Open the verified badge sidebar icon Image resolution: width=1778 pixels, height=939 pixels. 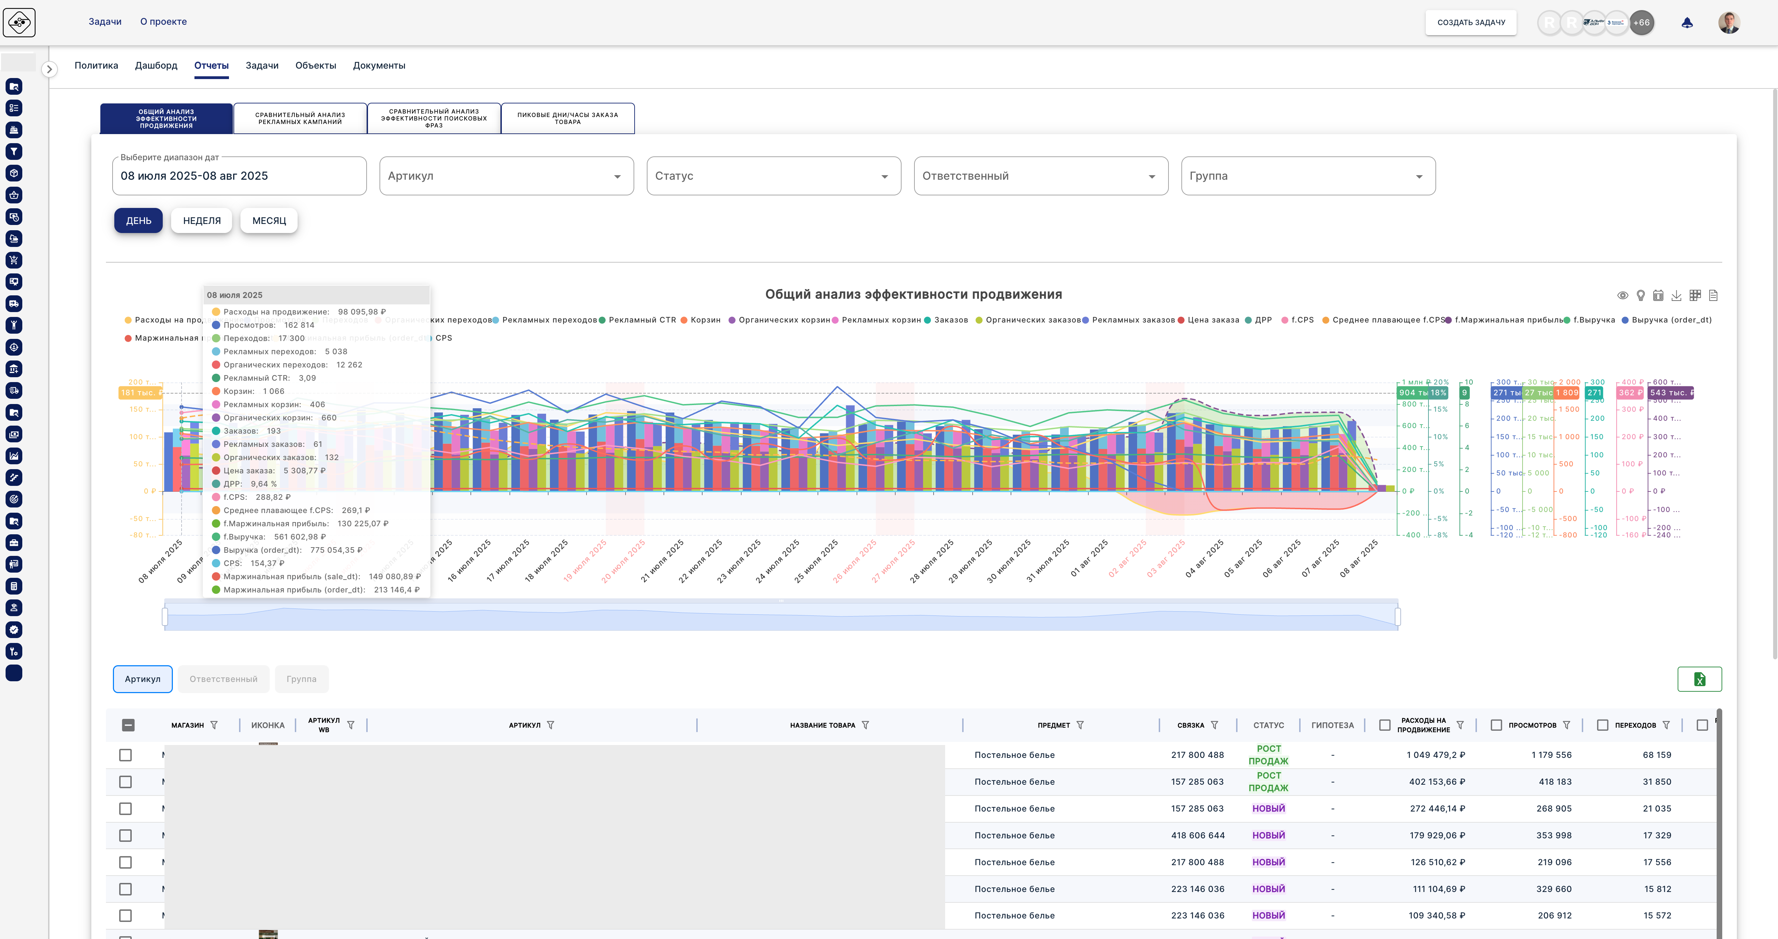tap(14, 630)
